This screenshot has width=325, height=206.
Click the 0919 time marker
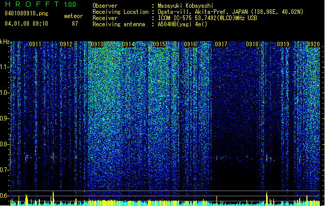(283, 44)
